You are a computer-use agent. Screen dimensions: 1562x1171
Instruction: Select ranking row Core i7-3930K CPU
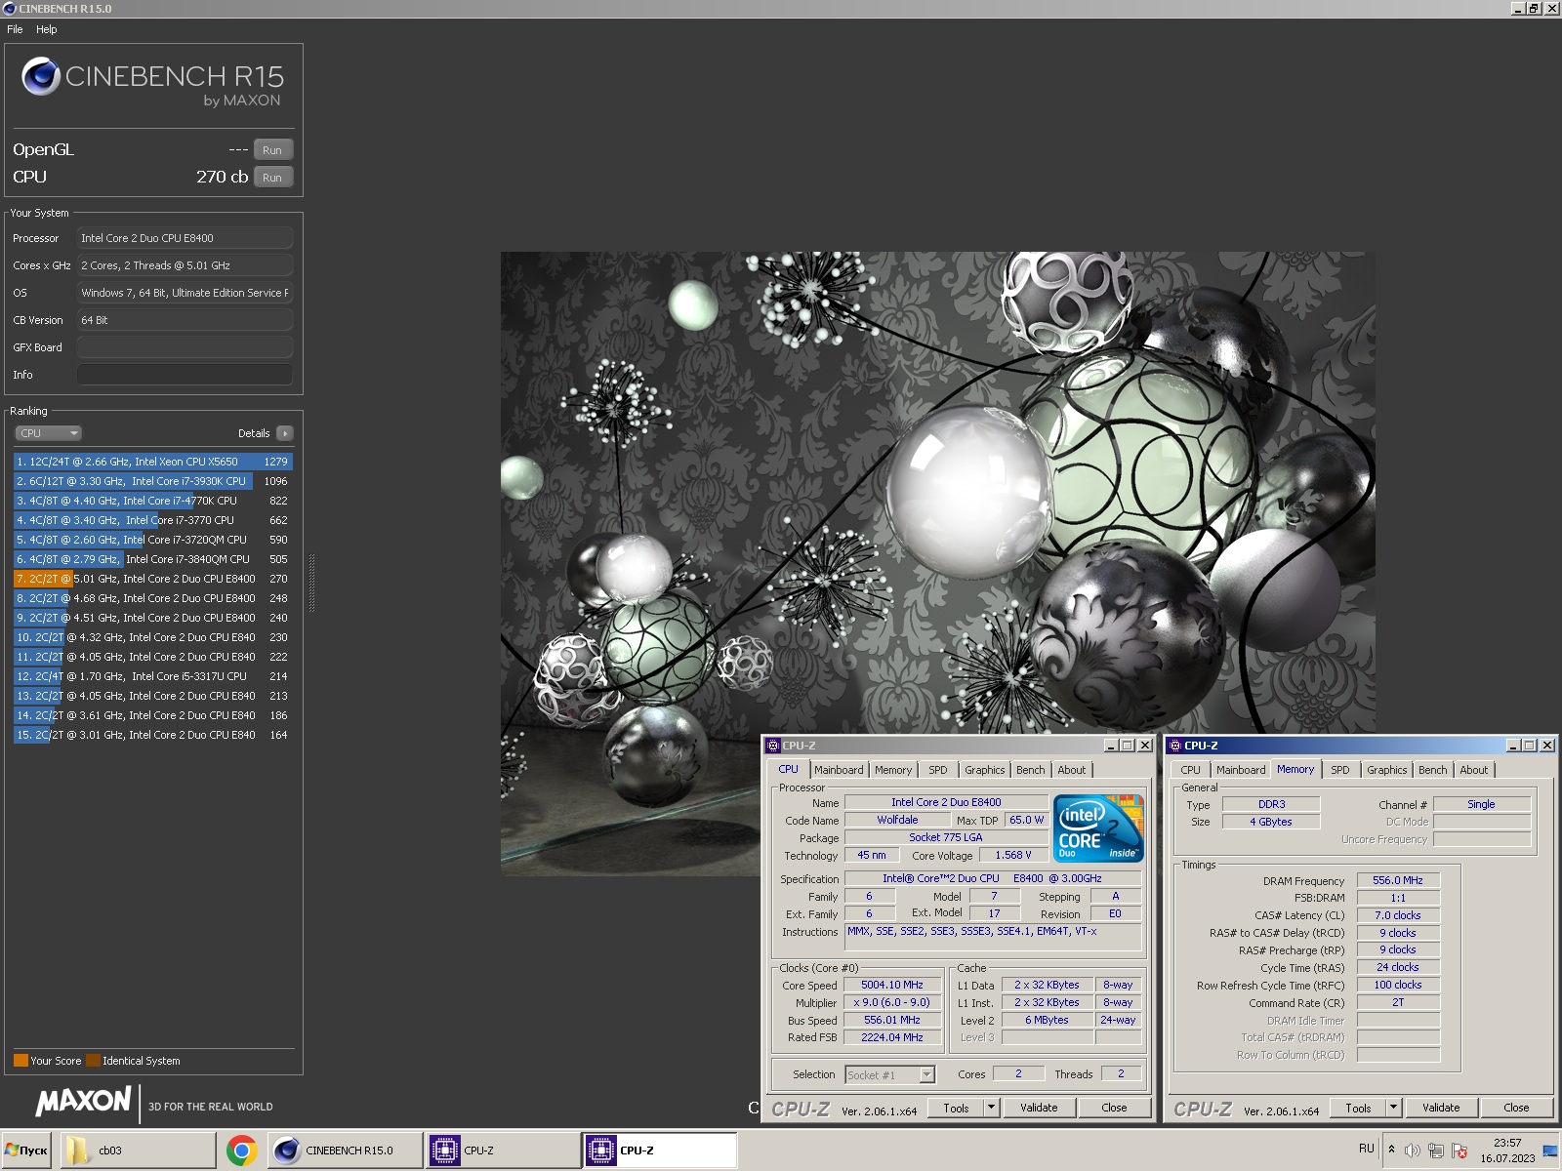coord(153,481)
